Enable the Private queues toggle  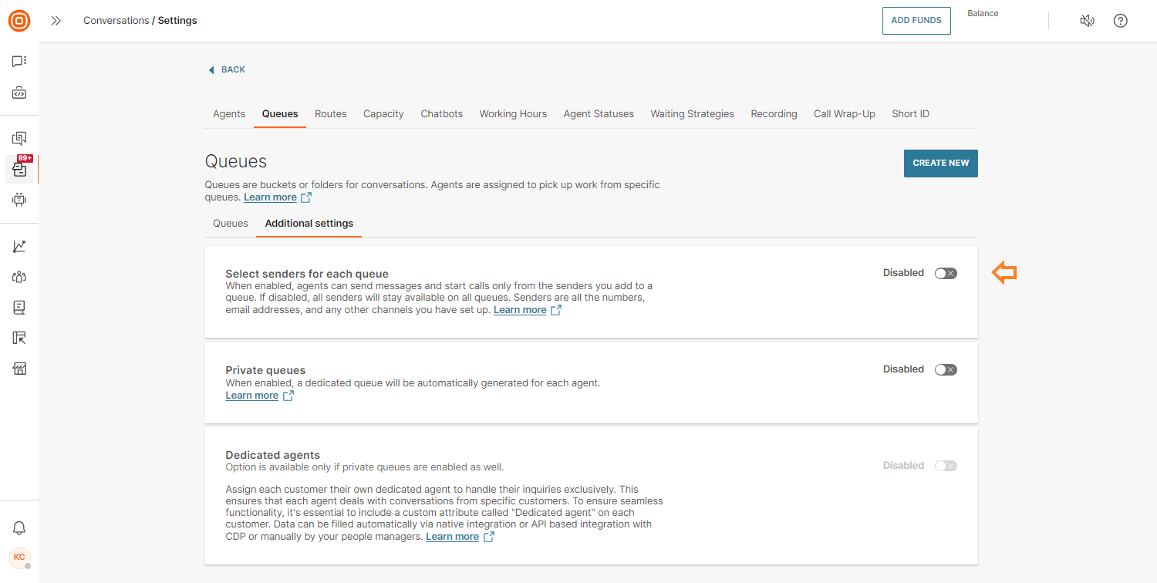click(946, 370)
